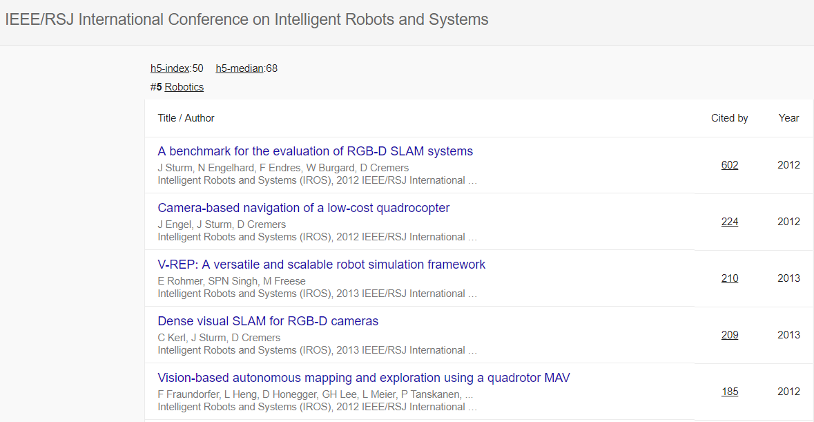This screenshot has width=814, height=422.
Task: View the 209 citing articles
Action: [729, 335]
